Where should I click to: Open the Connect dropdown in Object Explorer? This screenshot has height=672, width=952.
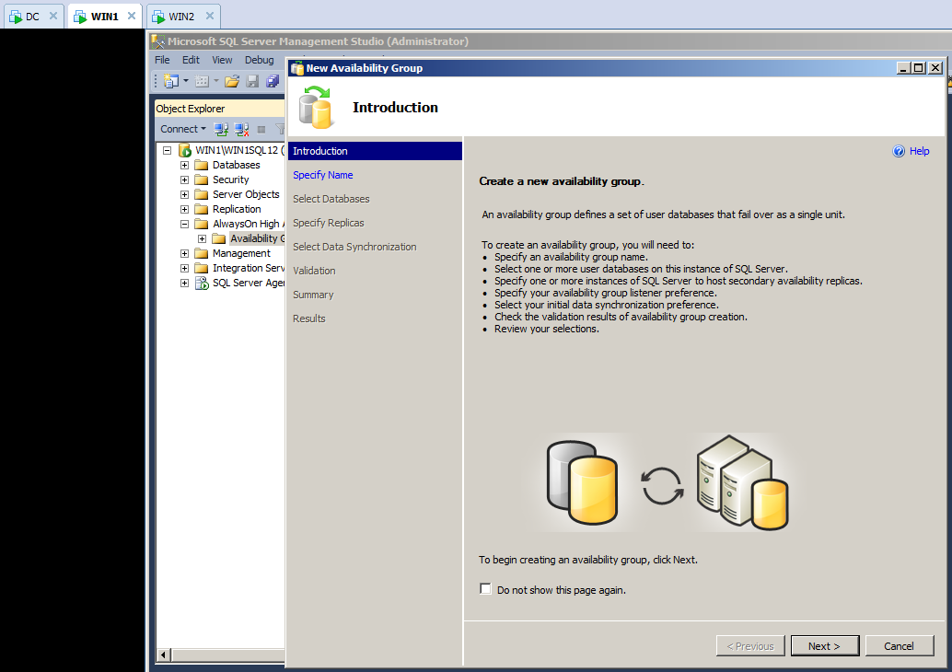[x=182, y=129]
